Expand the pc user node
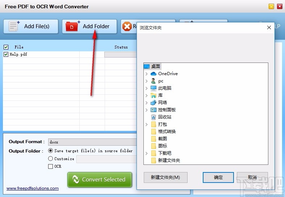285x197 pixels. click(147, 81)
